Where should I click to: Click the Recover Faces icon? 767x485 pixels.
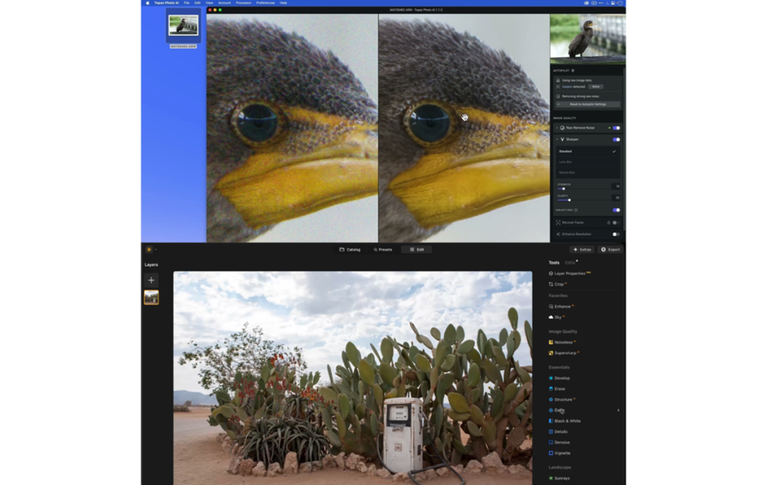coord(558,222)
